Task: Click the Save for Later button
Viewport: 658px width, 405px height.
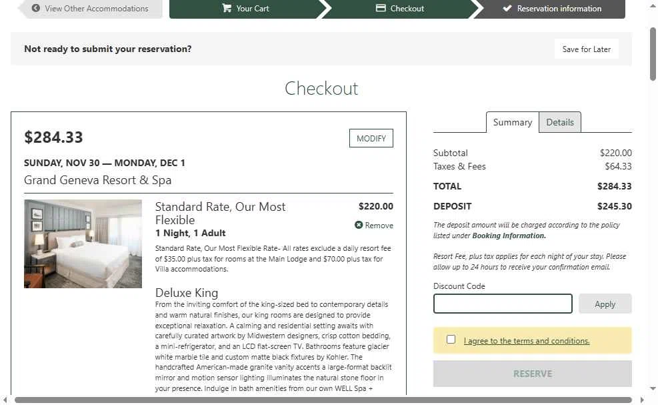Action: [586, 49]
